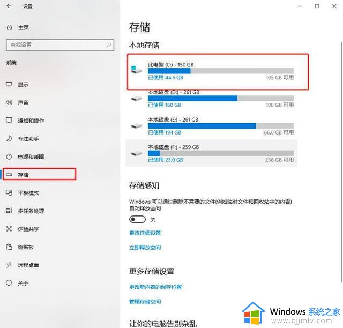Open the 关于 info icon
Image resolution: width=343 pixels, height=328 pixels.
pos(9,283)
